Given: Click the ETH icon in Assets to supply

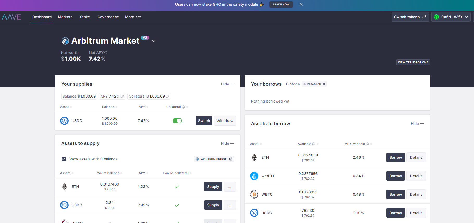Looking at the screenshot, I should pos(64,187).
